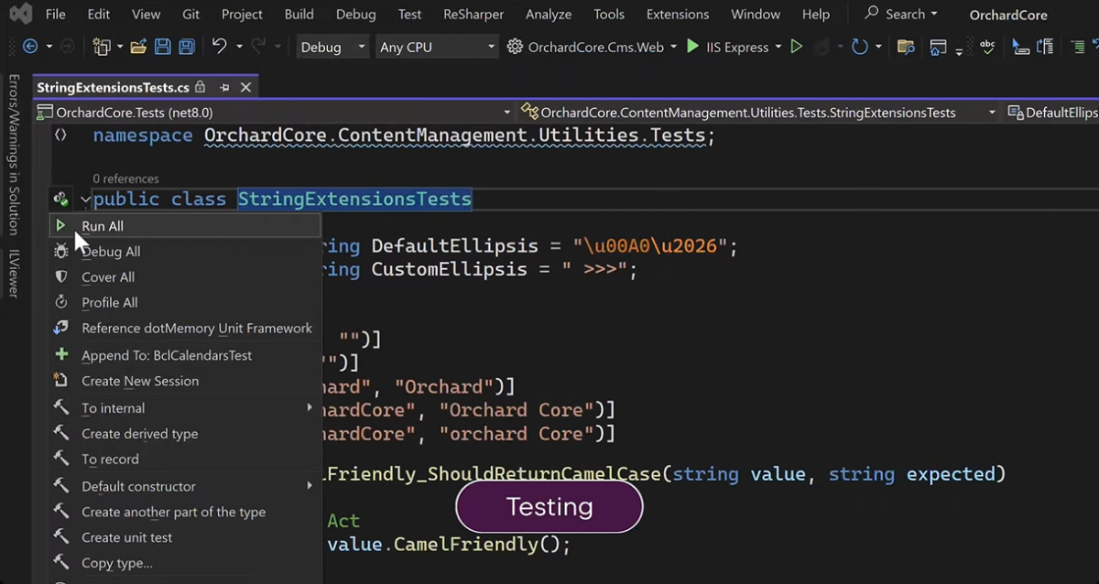The image size is (1099, 584).
Task: Start without debugging using hollow play icon
Action: point(797,47)
